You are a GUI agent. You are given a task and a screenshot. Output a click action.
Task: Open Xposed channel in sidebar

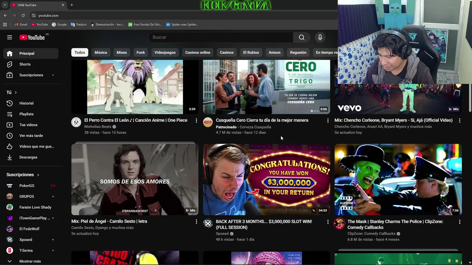coord(31,240)
